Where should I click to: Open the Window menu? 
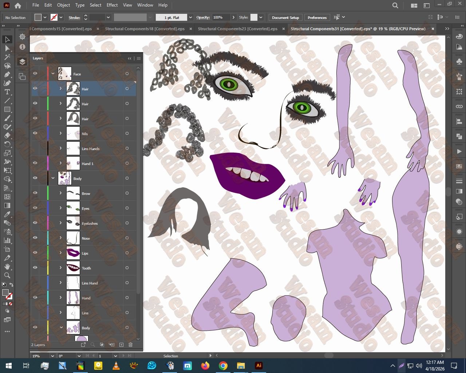(x=145, y=5)
